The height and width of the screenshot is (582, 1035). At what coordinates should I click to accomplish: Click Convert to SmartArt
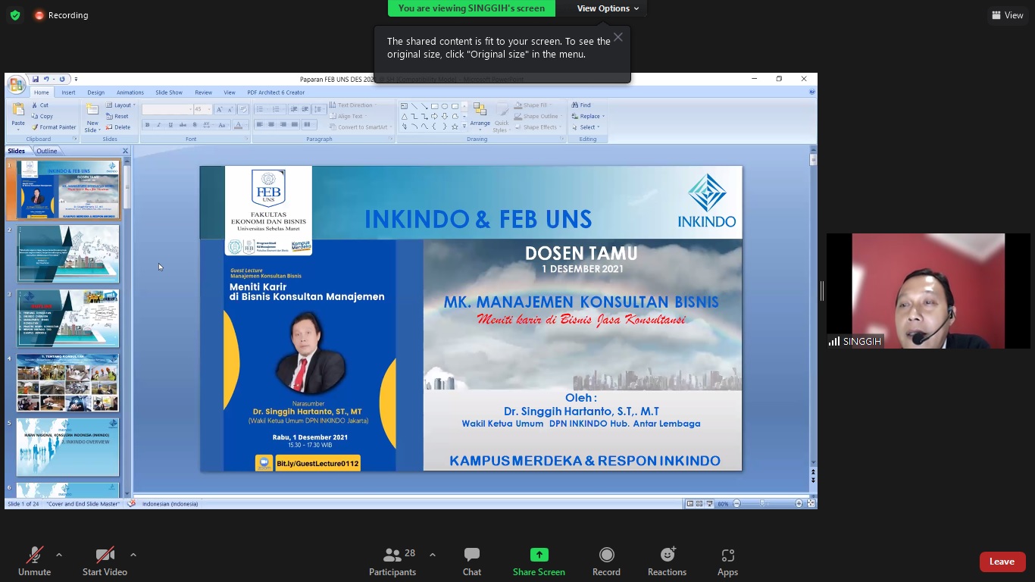360,127
